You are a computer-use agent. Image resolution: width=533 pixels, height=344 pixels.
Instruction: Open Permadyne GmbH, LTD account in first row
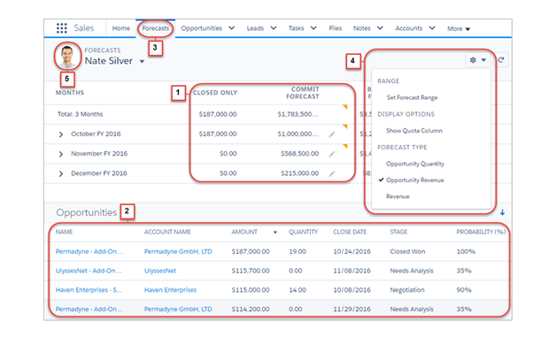coord(178,252)
